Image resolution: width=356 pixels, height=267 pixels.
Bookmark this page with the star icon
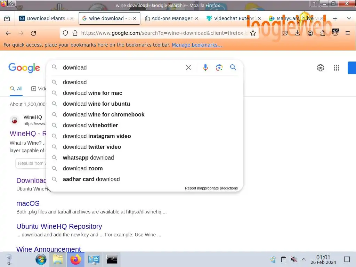pyautogui.click(x=253, y=33)
